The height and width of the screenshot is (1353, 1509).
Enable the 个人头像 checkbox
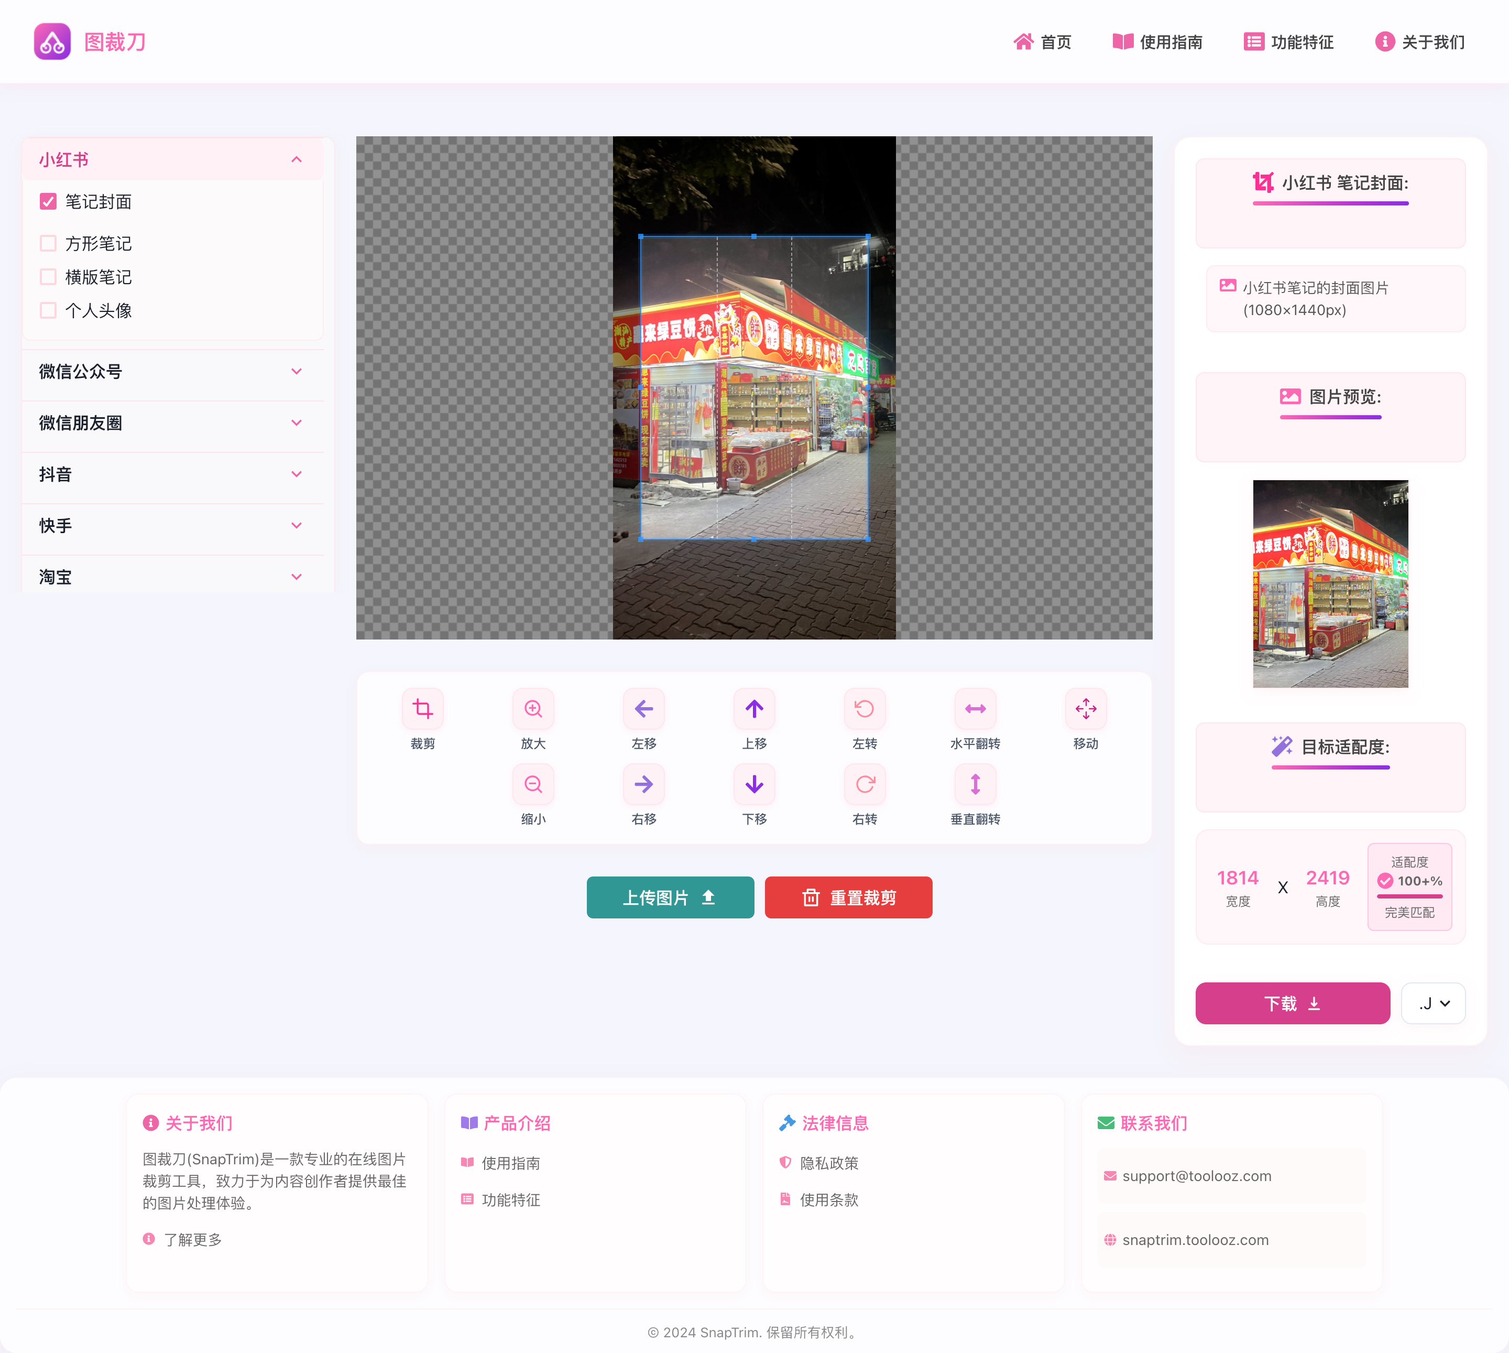pyautogui.click(x=48, y=311)
